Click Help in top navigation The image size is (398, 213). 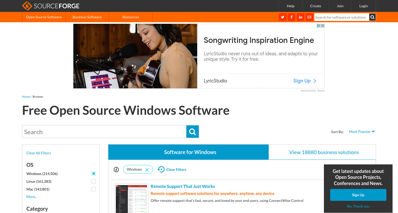(290, 6)
